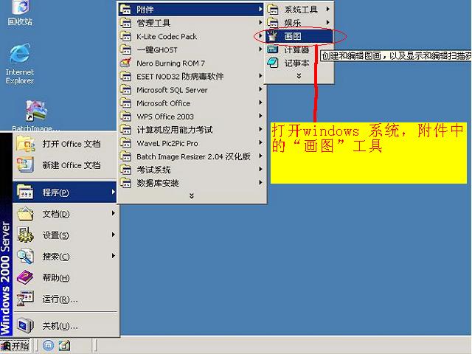The width and height of the screenshot is (472, 354).
Task: Click the K-Lite Codec Pack label
Action: pyautogui.click(x=167, y=36)
